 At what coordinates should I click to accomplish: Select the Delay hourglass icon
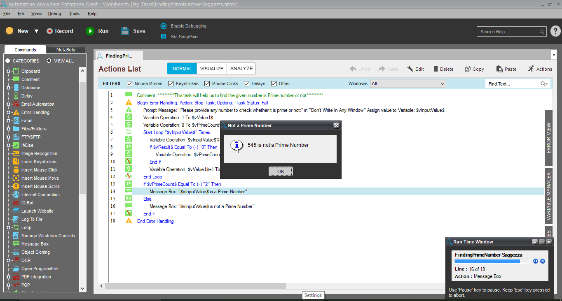point(16,96)
